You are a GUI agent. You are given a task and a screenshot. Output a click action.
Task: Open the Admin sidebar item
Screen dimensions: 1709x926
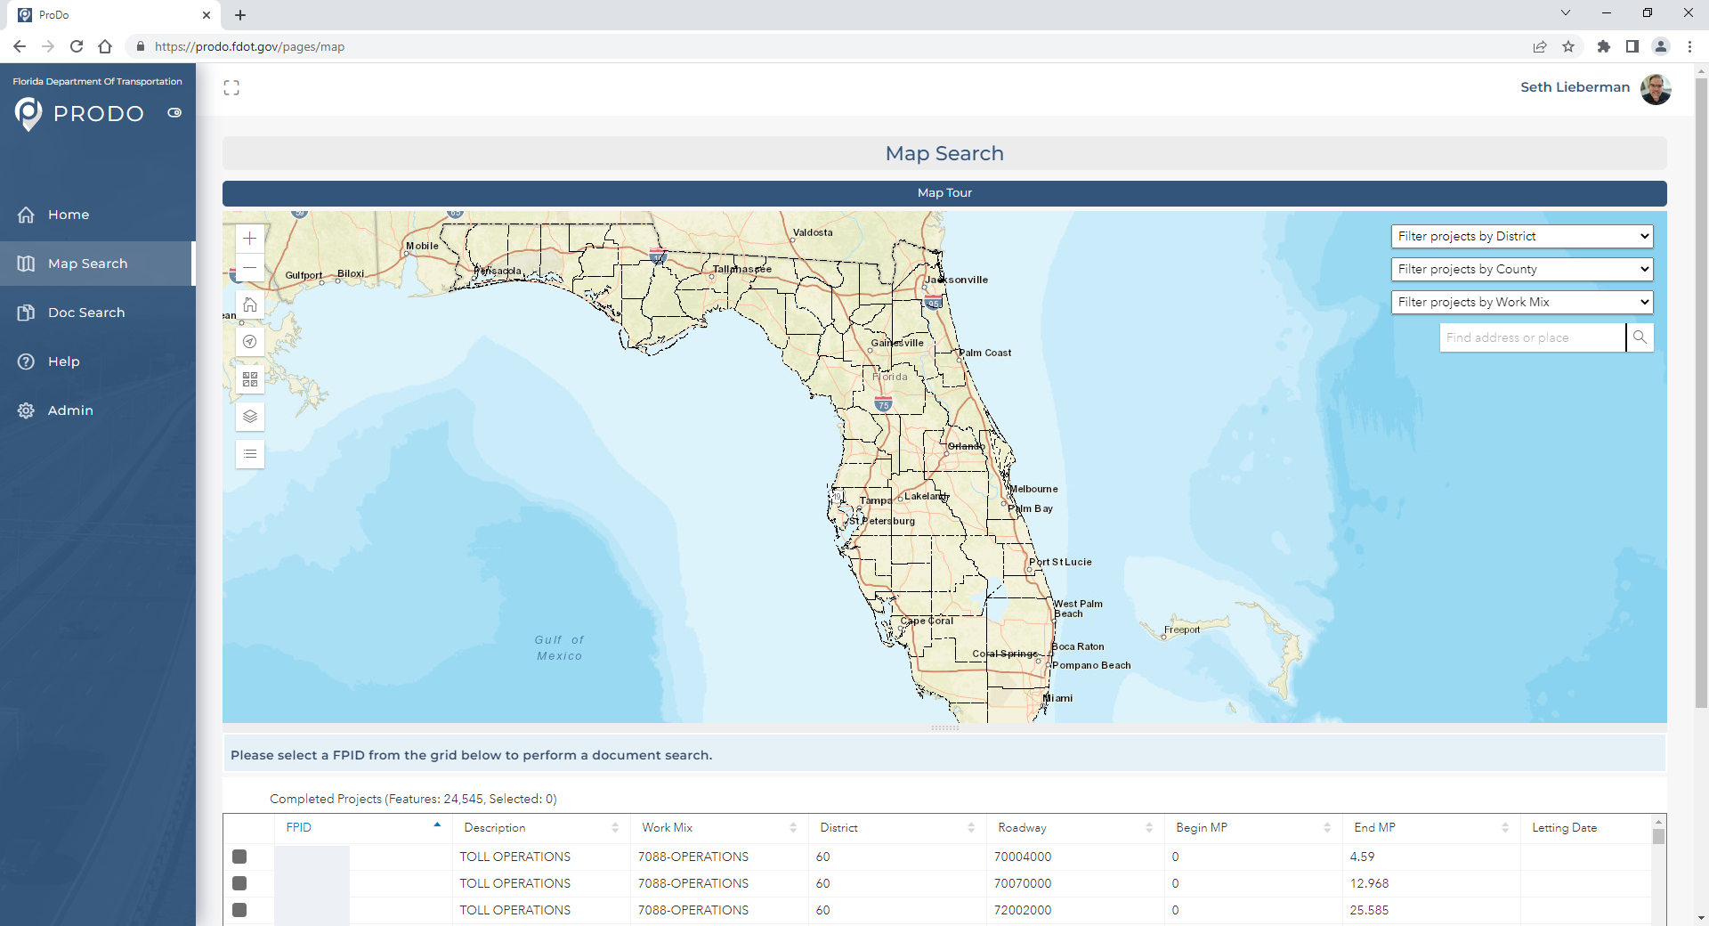coord(70,410)
